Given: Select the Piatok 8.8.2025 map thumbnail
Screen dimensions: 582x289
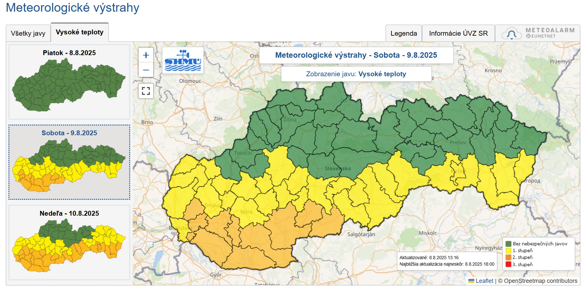Looking at the screenshot, I should coord(69,82).
